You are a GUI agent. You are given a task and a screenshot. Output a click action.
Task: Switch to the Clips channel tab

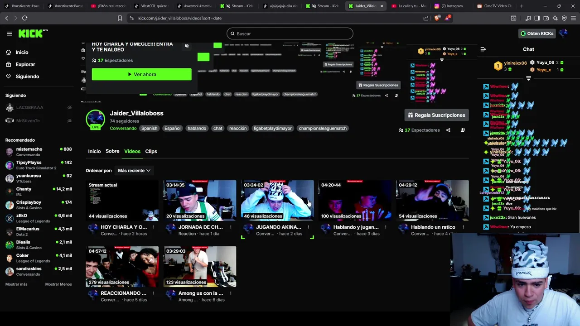[151, 151]
